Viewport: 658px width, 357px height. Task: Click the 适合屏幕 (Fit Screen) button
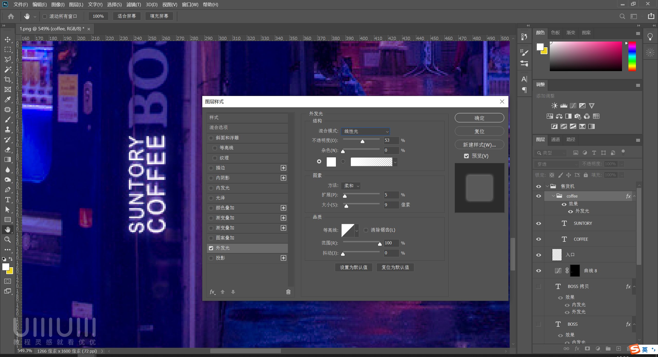coord(127,16)
